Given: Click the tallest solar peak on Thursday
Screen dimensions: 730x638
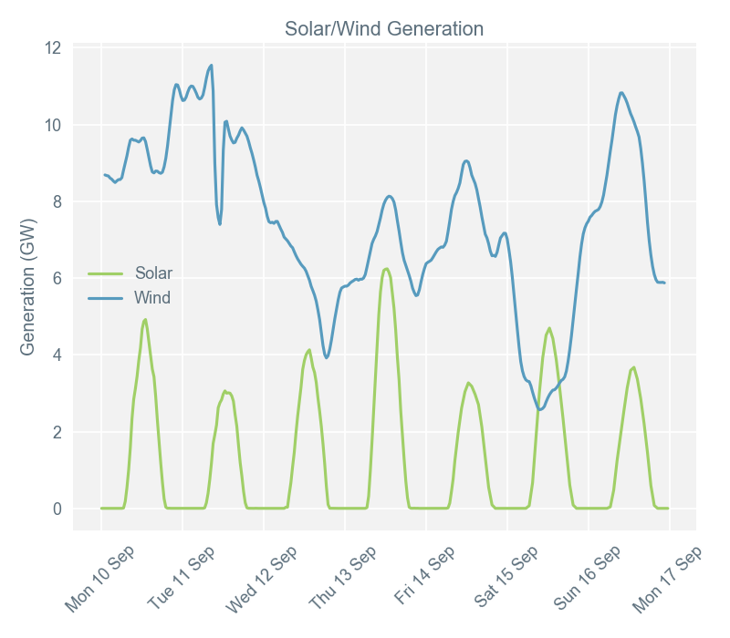Looking at the screenshot, I should coord(386,269).
